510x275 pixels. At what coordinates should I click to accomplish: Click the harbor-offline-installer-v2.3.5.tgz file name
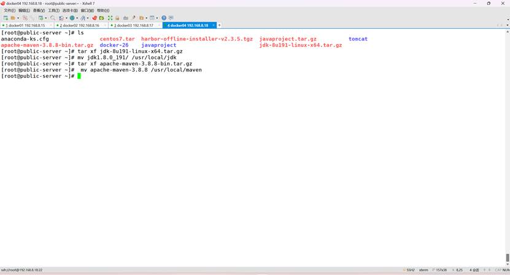(197, 39)
